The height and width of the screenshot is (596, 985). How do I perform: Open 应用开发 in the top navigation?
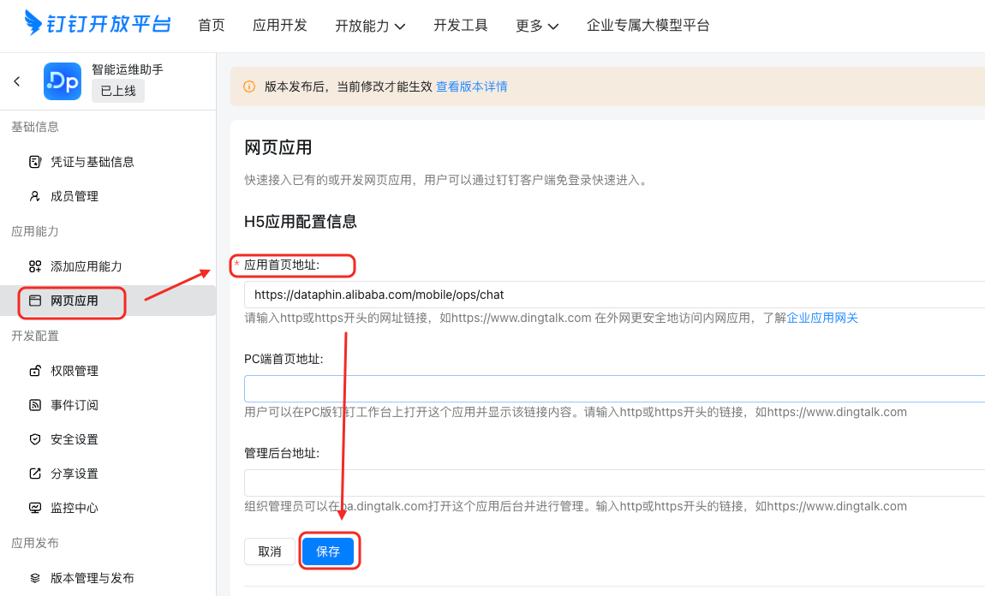click(x=280, y=25)
